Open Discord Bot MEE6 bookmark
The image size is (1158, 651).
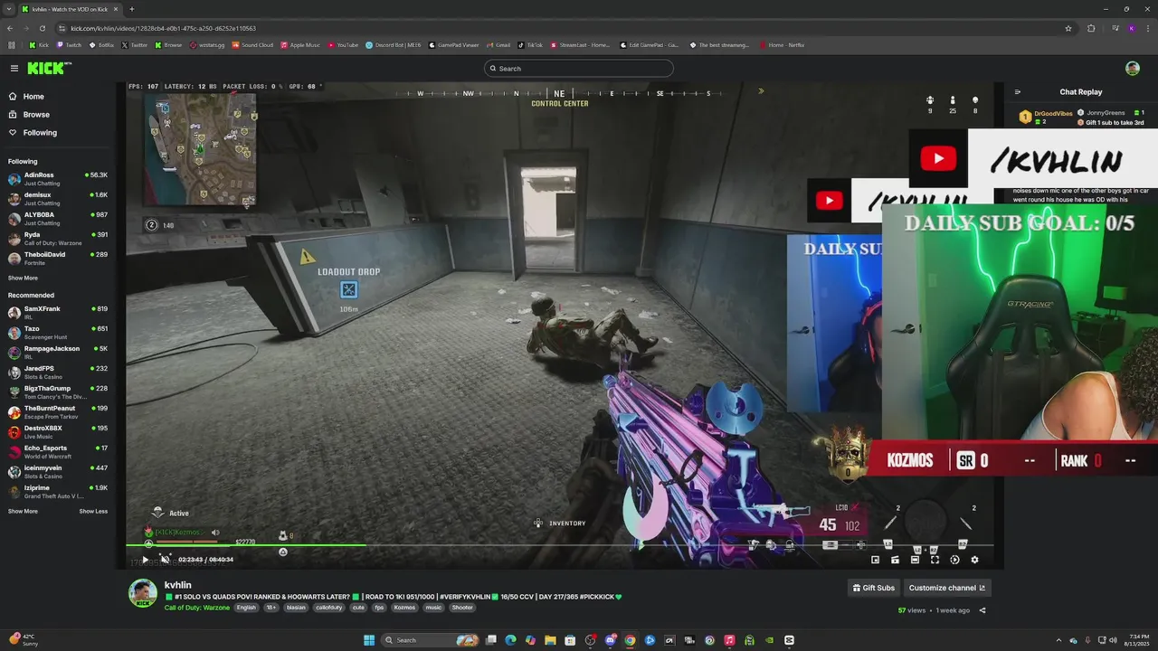pos(394,45)
